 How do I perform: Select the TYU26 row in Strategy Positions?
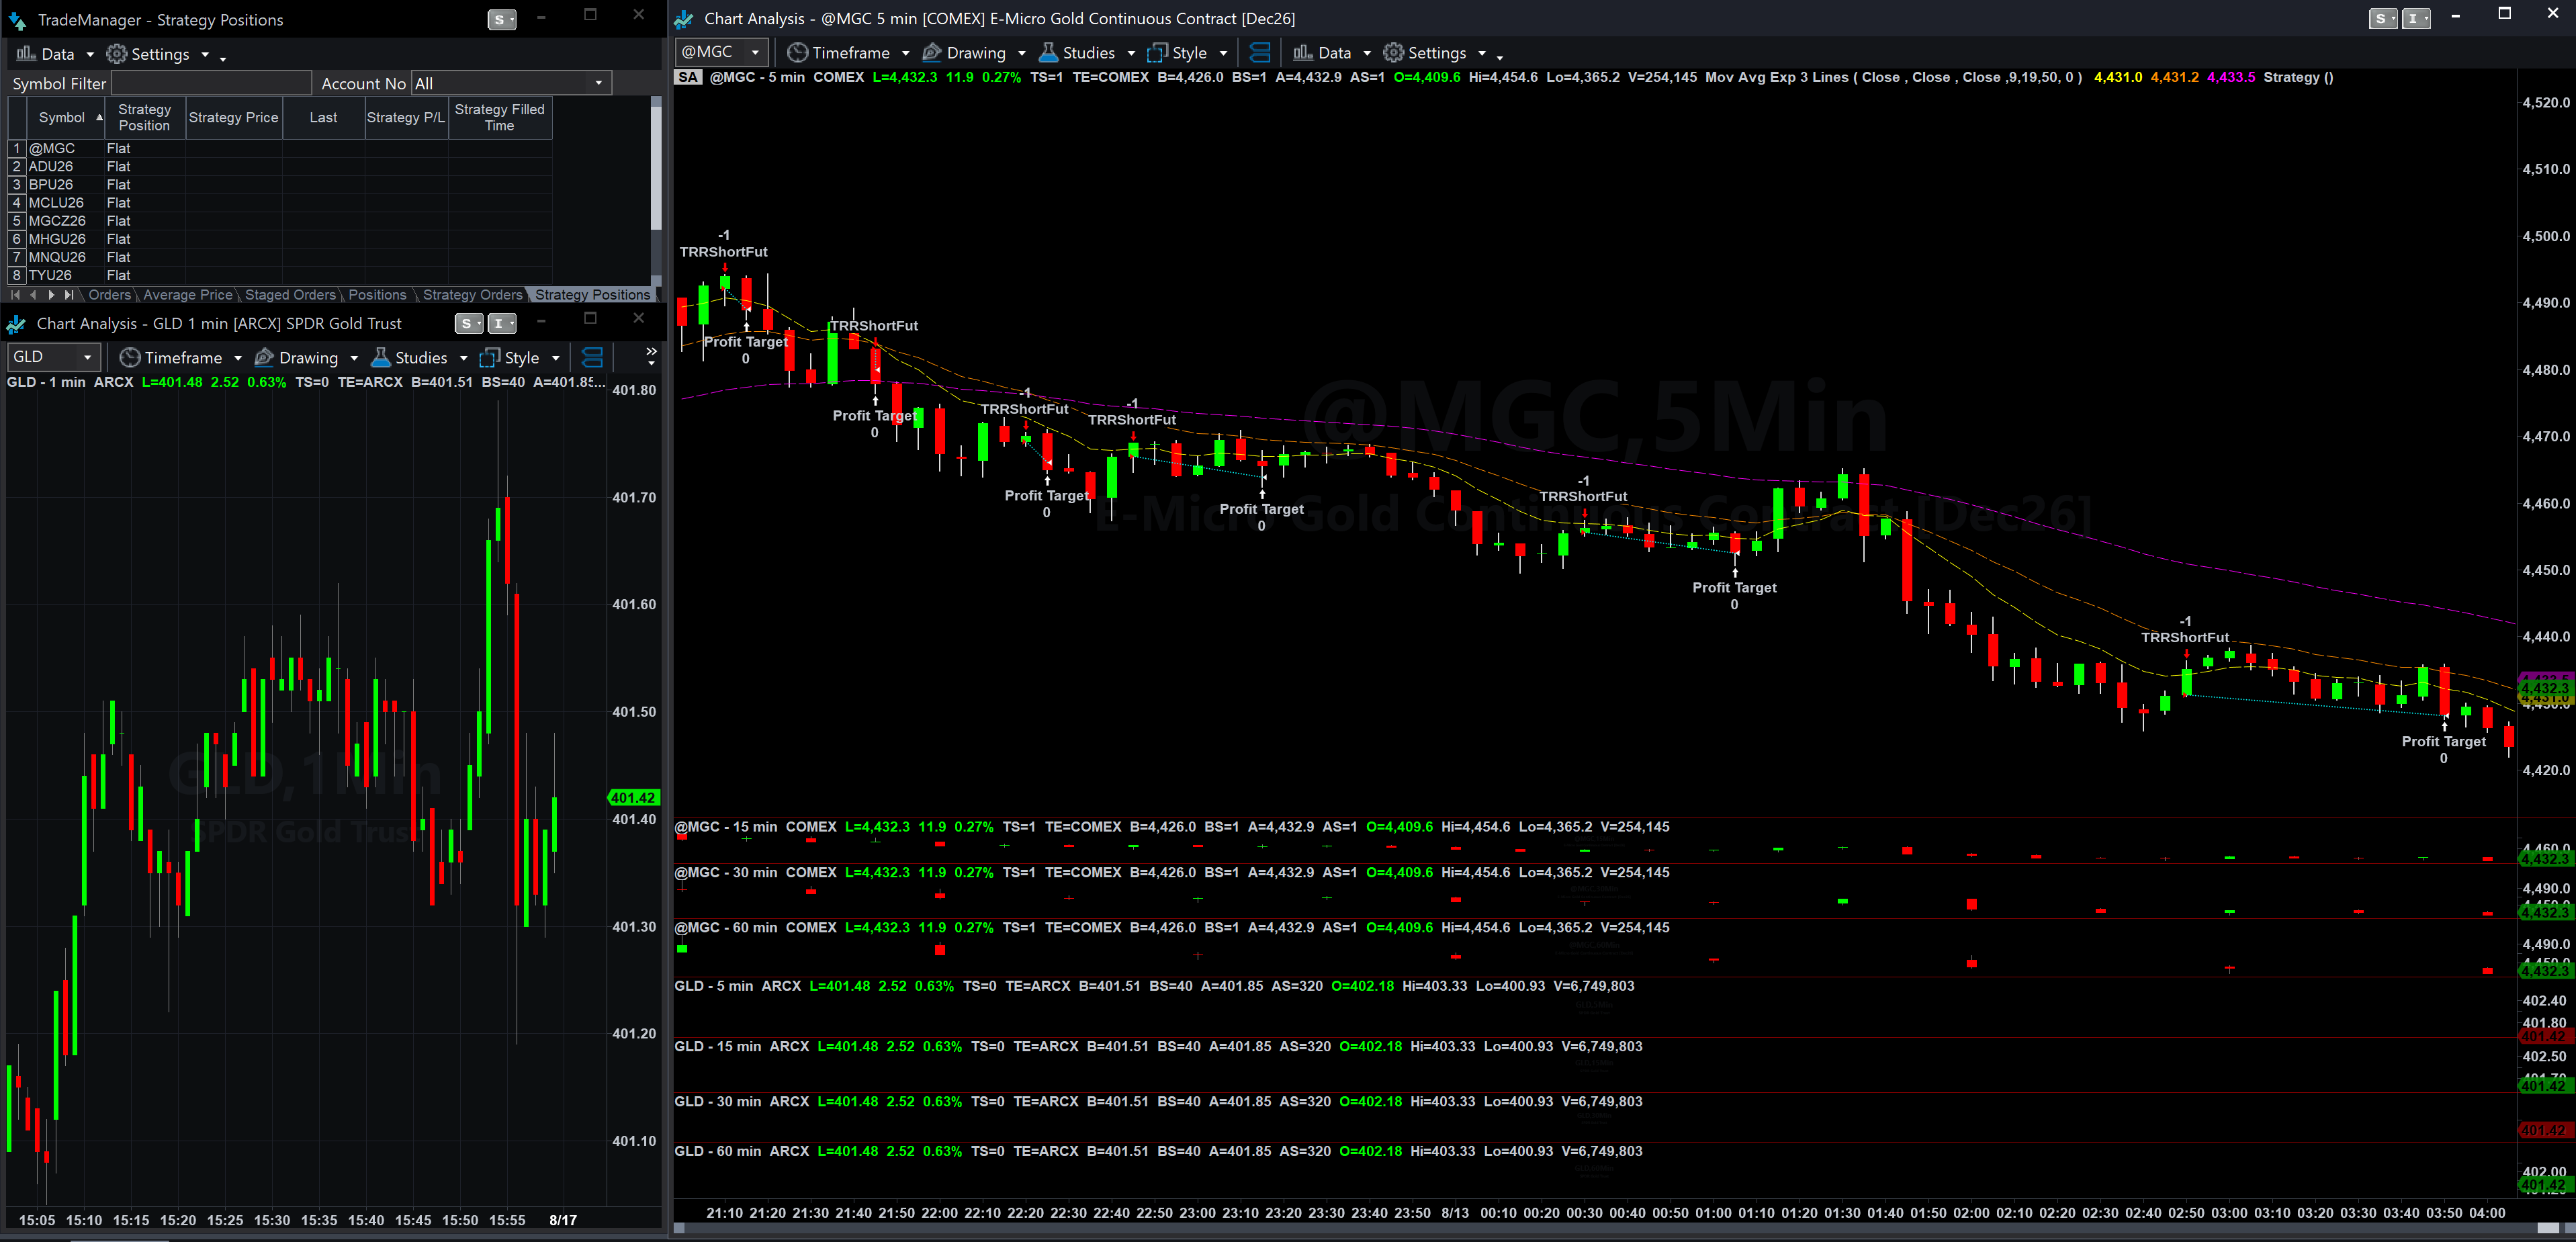[x=280, y=274]
